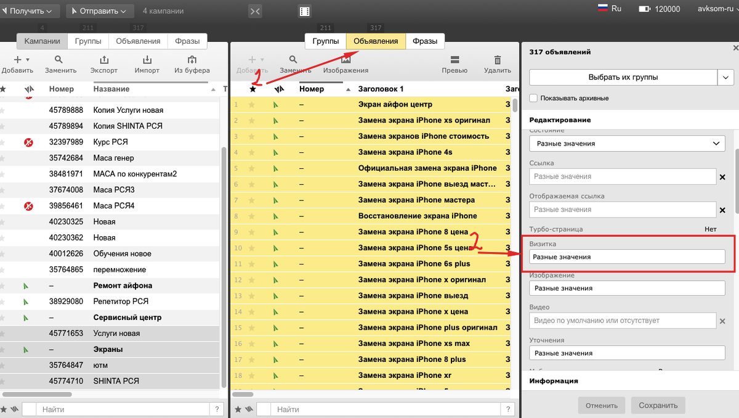Toggle star for campaign Копия Услуги новая
739x418 pixels.
pos(3,110)
